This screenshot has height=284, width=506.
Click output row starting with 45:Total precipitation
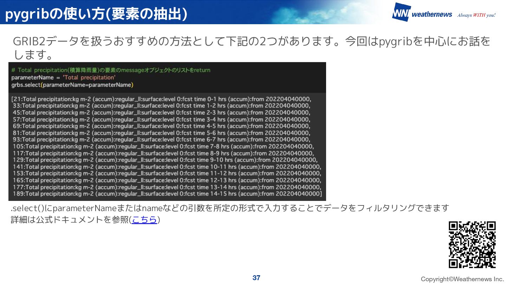pyautogui.click(x=162, y=113)
